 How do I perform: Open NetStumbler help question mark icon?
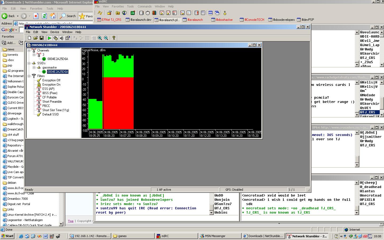114,38
